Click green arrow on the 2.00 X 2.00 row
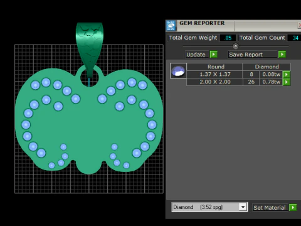Screen dimensions: 301x226 (287, 82)
